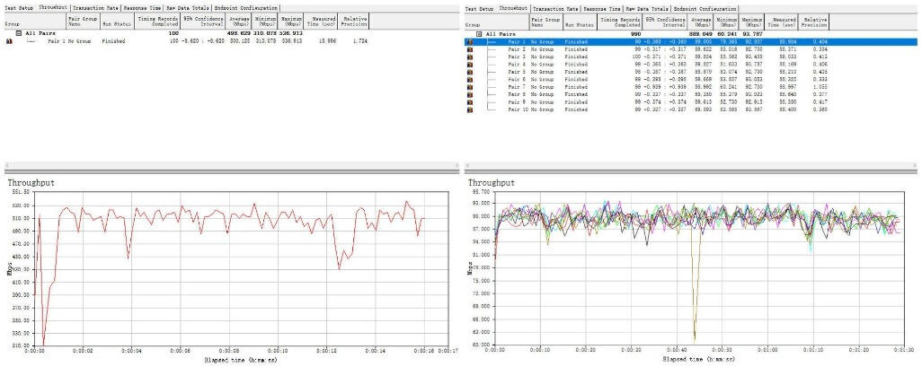Click Maximum (Mbps) header in right window
Image resolution: width=922 pixels, height=367 pixels.
(751, 22)
